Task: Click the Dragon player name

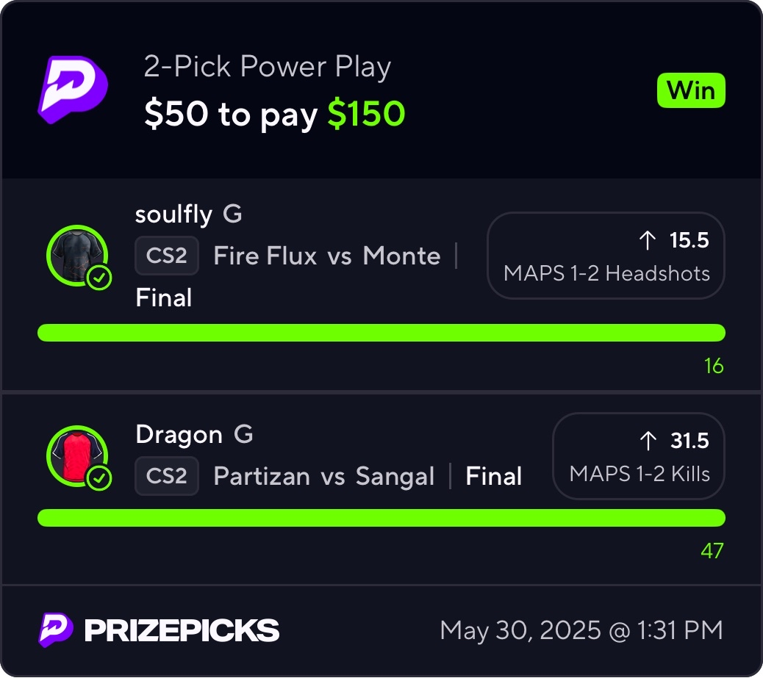Action: pyautogui.click(x=179, y=434)
